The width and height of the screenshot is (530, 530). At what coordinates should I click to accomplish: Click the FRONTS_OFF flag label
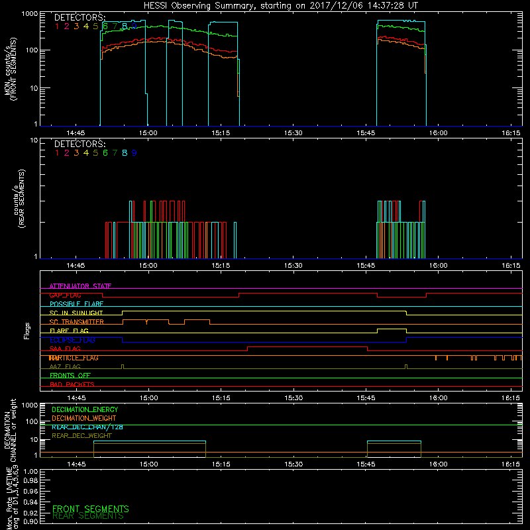[x=70, y=376]
